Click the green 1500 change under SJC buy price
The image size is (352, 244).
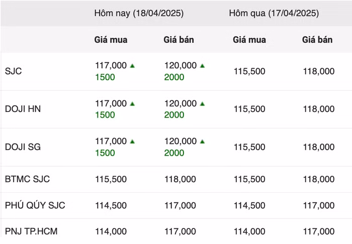(105, 77)
